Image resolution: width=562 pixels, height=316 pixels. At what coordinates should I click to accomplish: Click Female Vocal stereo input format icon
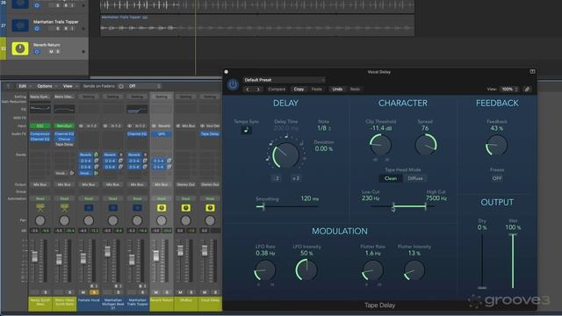point(81,126)
